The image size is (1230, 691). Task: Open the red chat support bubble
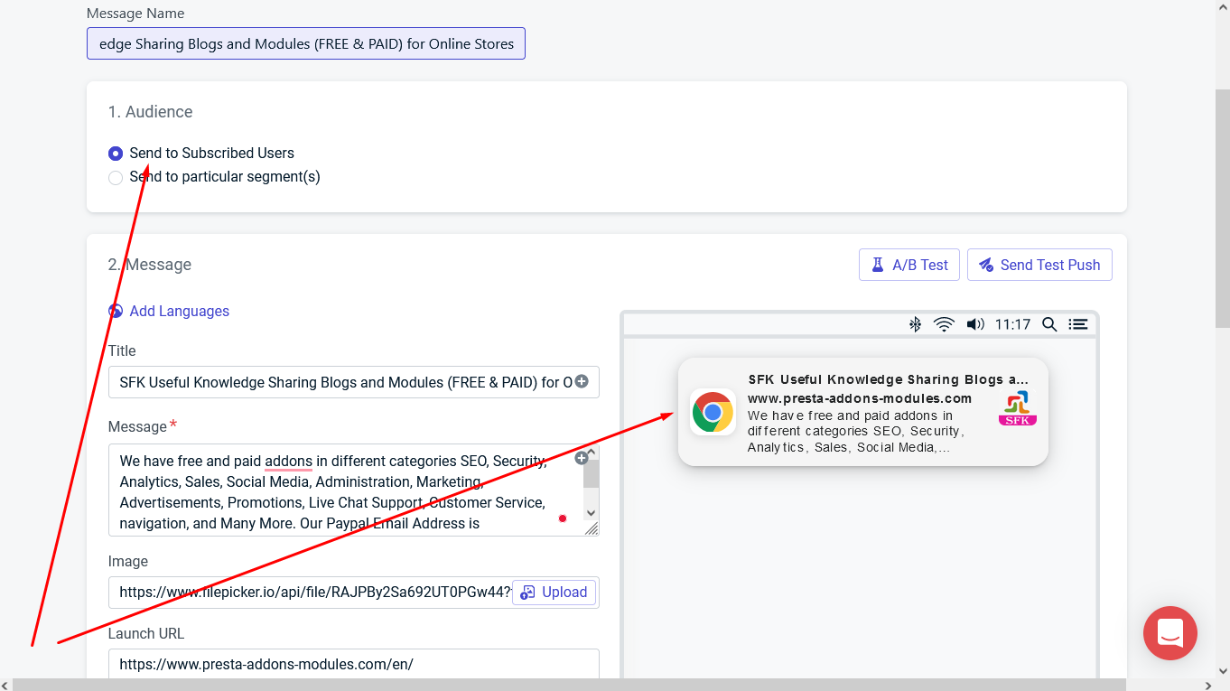pyautogui.click(x=1170, y=633)
